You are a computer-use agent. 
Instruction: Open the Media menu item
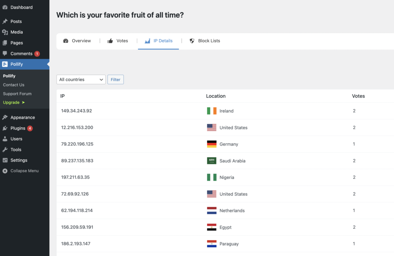click(25, 32)
